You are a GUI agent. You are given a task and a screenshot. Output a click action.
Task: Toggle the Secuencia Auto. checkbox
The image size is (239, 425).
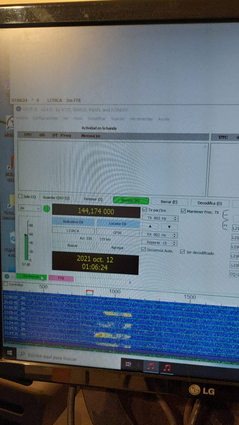coord(144,249)
